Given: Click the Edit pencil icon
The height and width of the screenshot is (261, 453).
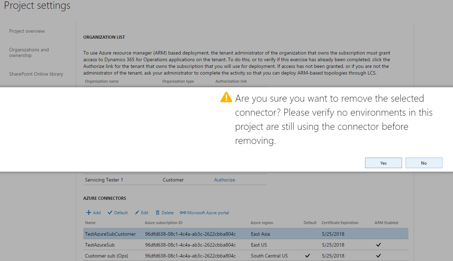Looking at the screenshot, I should (137, 212).
